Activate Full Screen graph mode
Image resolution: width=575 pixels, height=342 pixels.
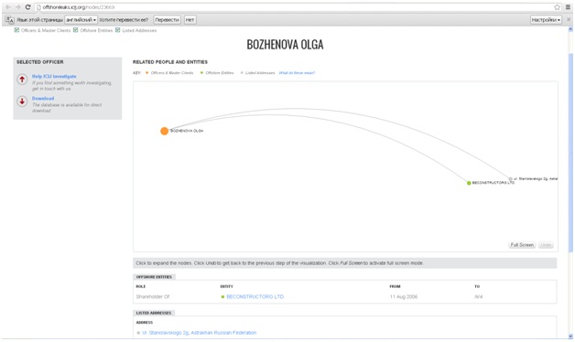pyautogui.click(x=522, y=245)
